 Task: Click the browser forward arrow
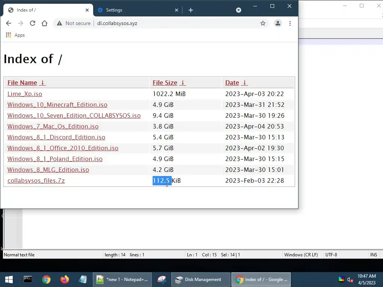coord(21,23)
